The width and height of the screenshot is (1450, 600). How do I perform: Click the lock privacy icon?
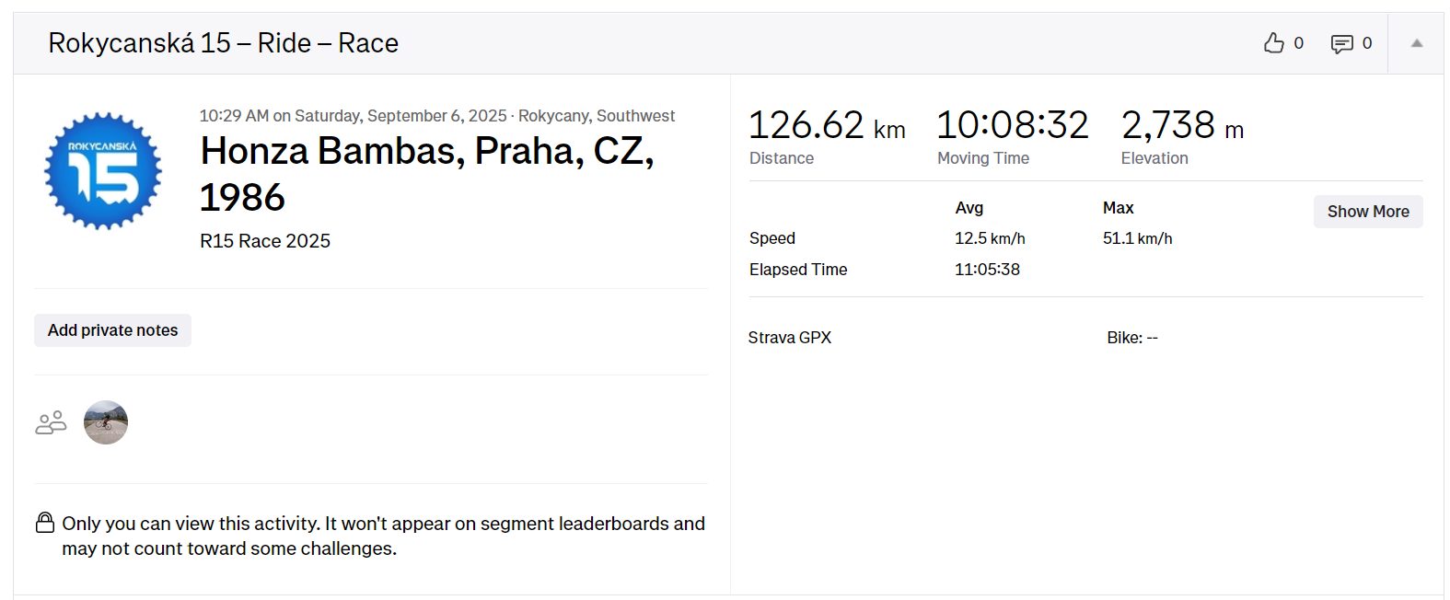[45, 523]
